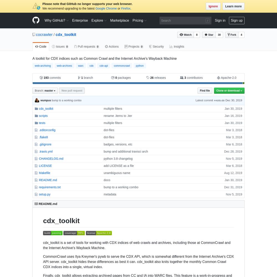Open Enterprise in the navigation bar
The image size is (277, 277).
click(x=80, y=20)
